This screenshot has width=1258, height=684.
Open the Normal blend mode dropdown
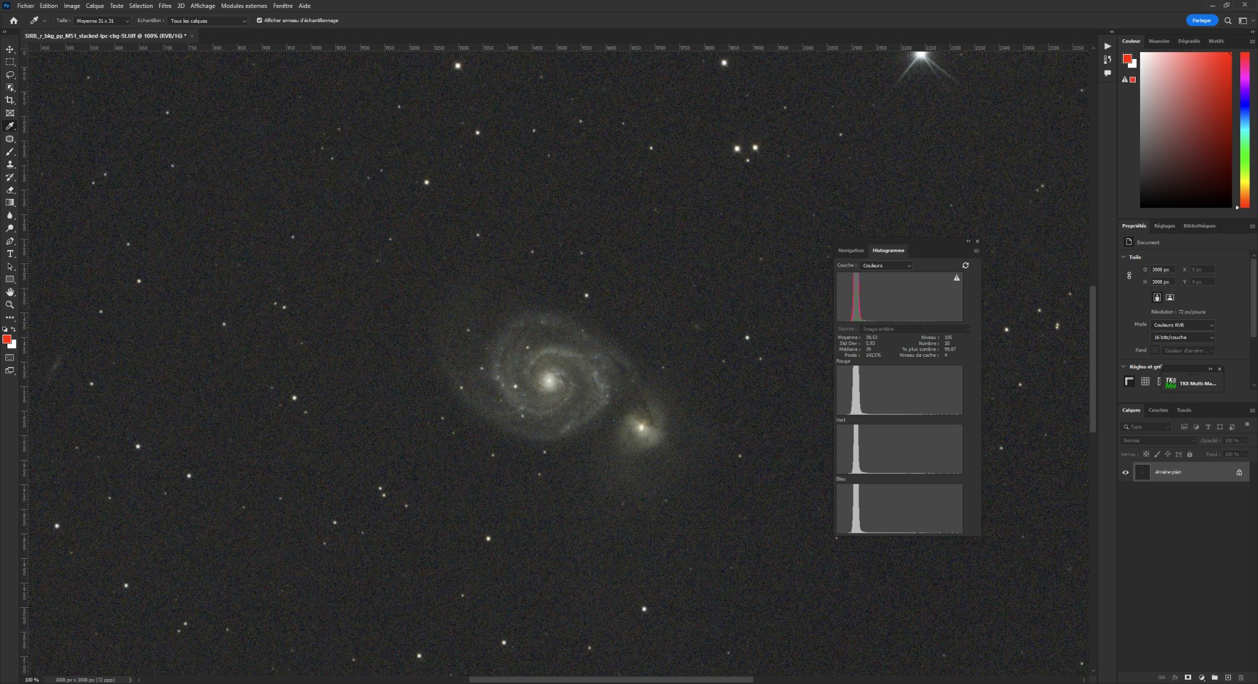click(x=1158, y=440)
